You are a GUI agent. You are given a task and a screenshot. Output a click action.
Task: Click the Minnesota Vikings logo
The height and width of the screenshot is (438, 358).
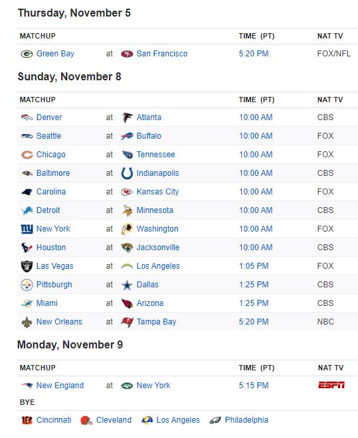[127, 210]
